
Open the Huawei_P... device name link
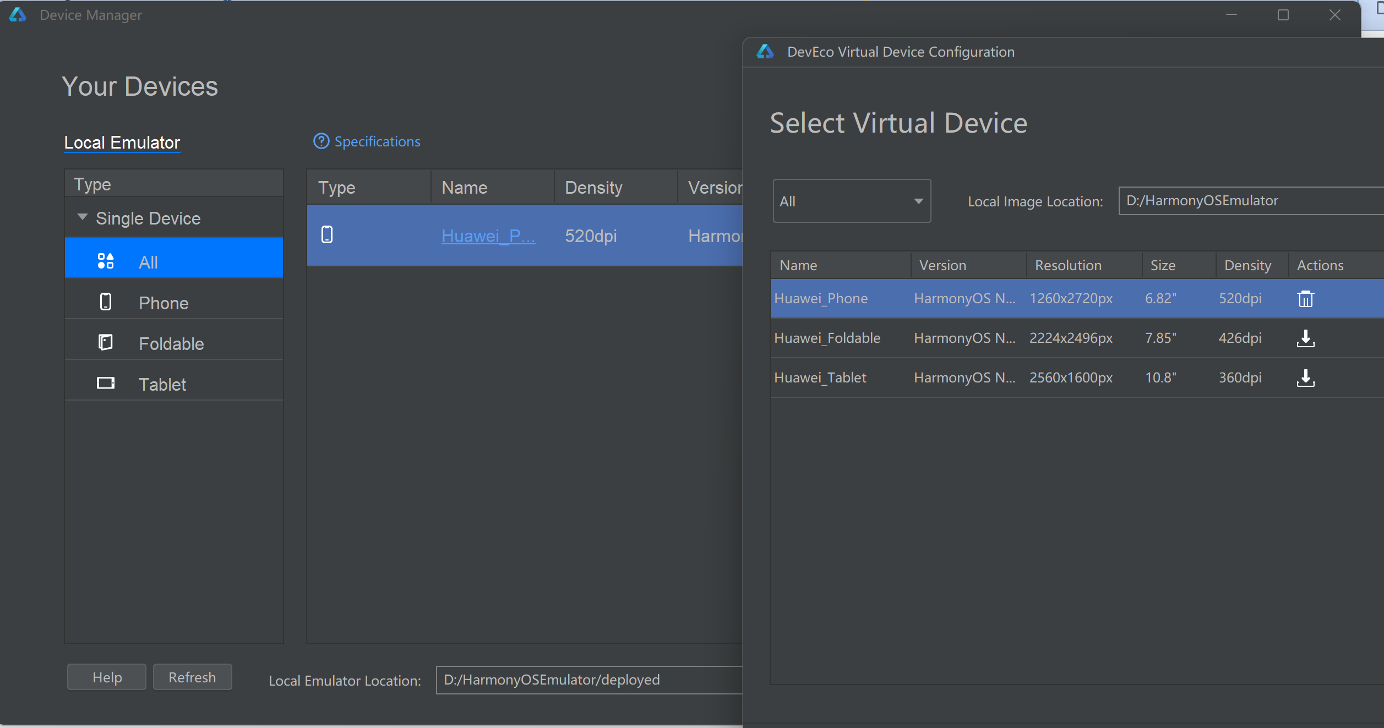pyautogui.click(x=488, y=236)
